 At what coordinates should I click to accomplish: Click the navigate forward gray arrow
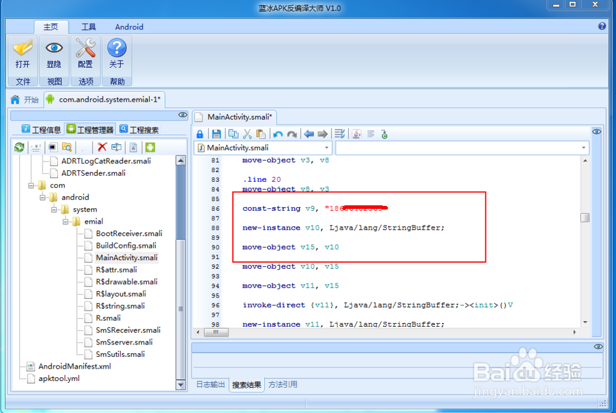coord(323,134)
